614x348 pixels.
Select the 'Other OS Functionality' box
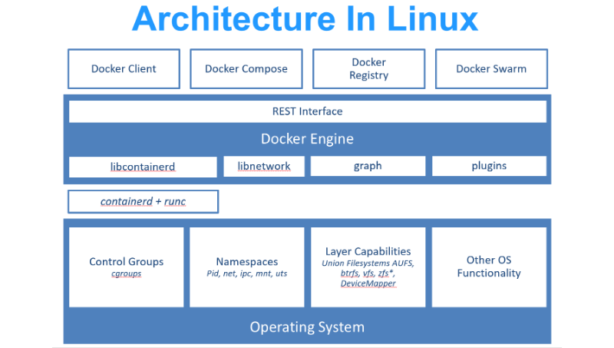coord(489,267)
